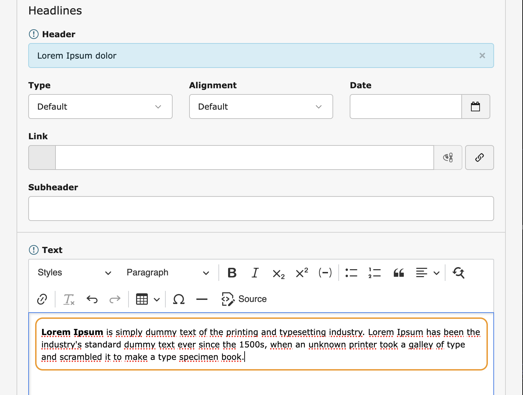Clear the Header field text
Screen dimensions: 523x395
tap(482, 55)
